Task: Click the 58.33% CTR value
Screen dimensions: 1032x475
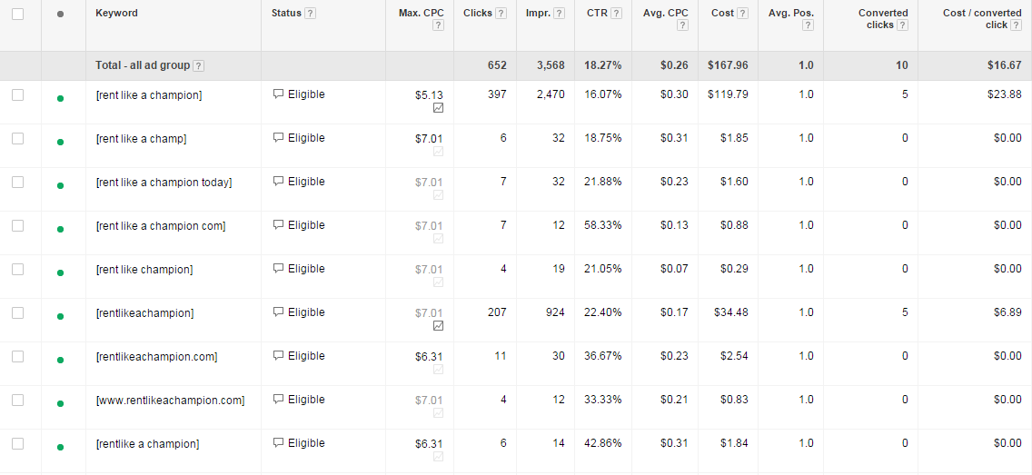Action: click(603, 225)
